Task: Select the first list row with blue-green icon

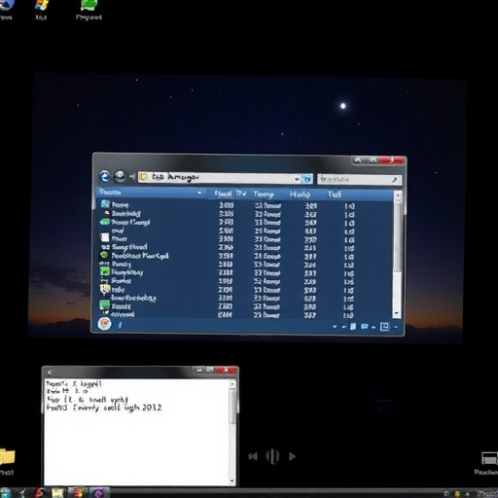Action: (x=105, y=204)
